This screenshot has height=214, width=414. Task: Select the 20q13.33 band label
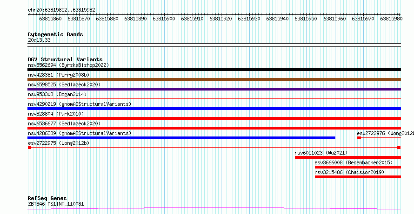39,40
